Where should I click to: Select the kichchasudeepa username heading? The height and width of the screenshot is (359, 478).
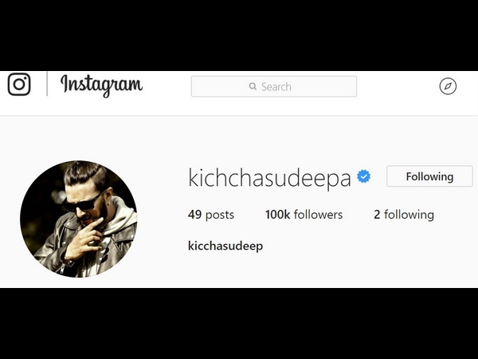point(270,177)
